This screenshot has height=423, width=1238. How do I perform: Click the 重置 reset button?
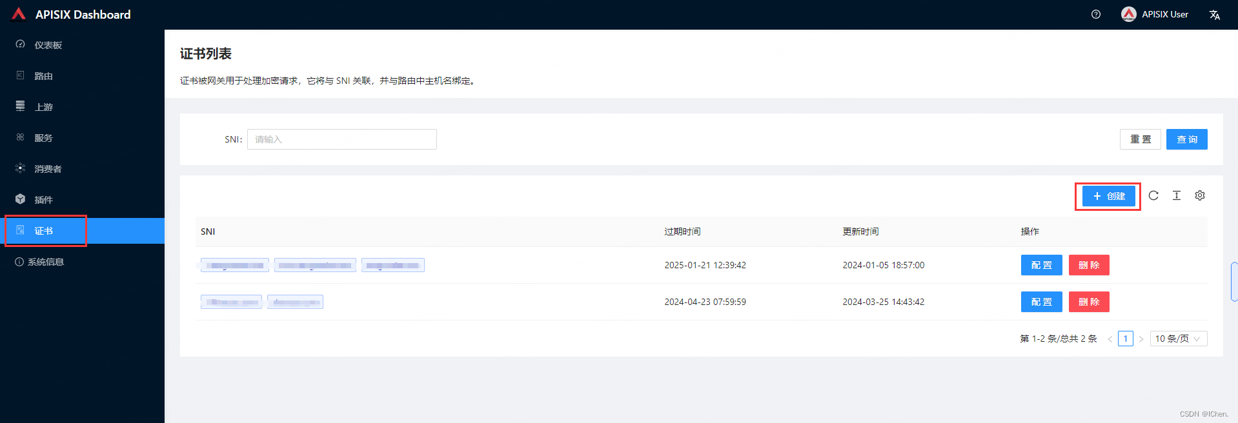click(1141, 139)
